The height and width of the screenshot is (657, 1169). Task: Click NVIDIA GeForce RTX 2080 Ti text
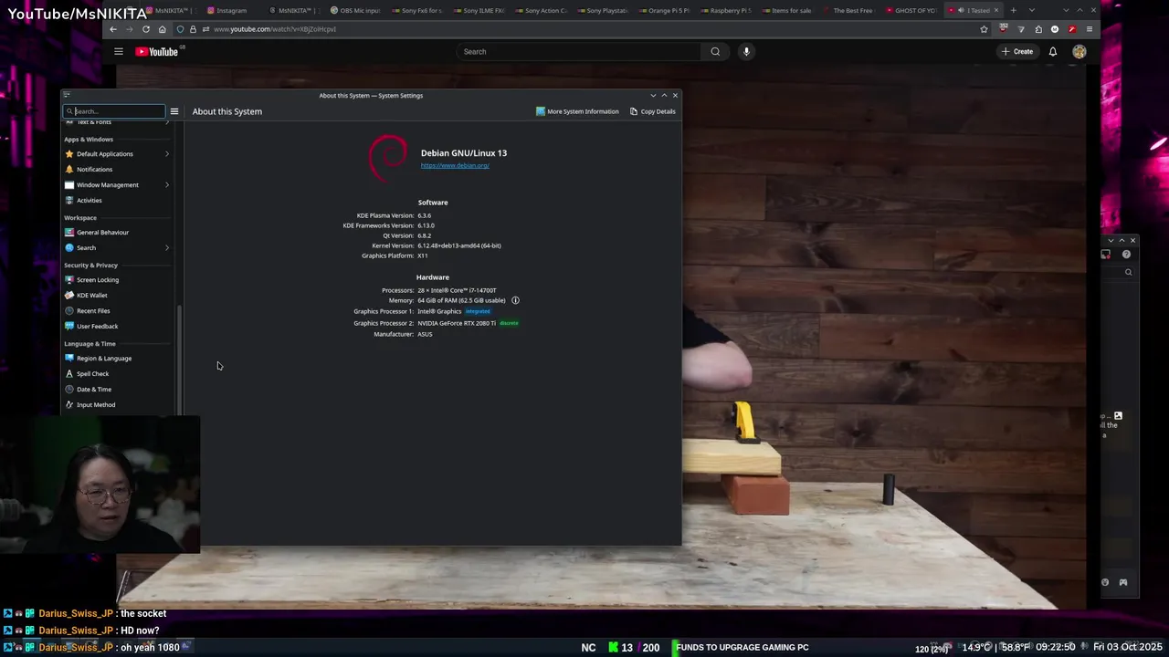tap(457, 323)
